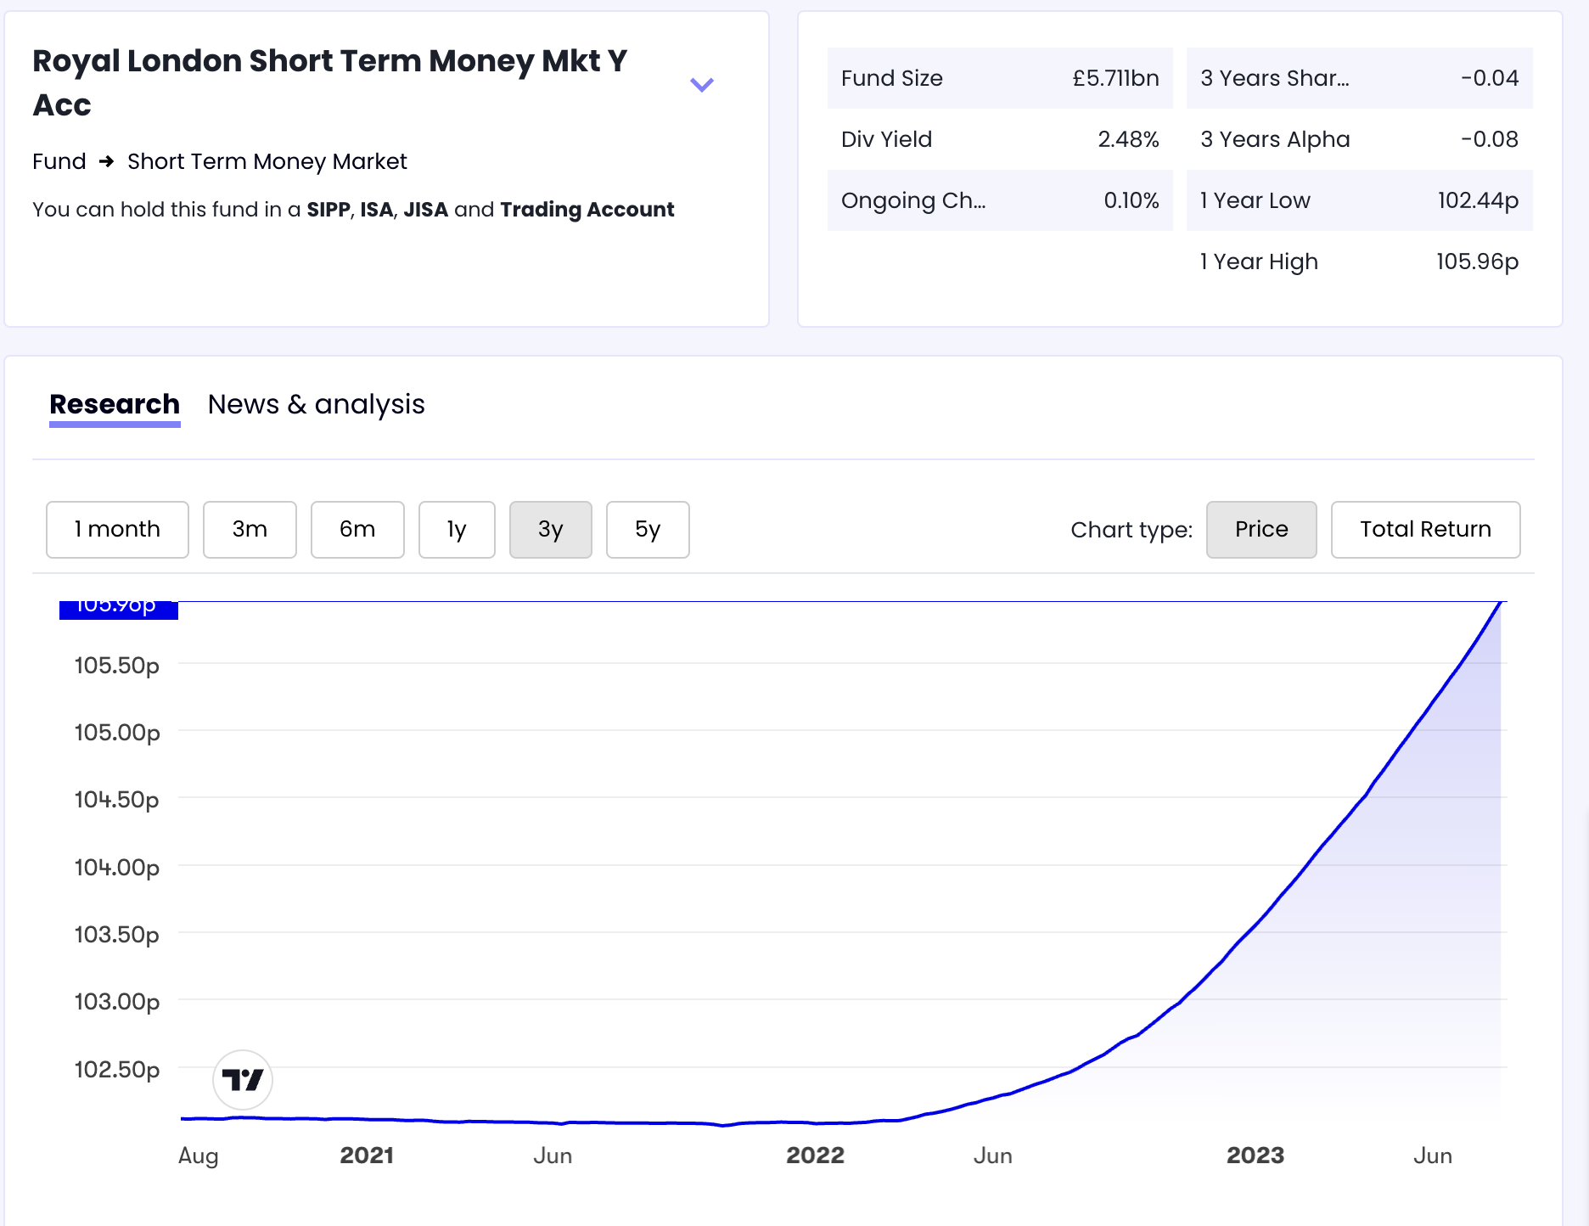Image resolution: width=1589 pixels, height=1226 pixels.
Task: Open the News & analysis tab
Action: tap(316, 404)
